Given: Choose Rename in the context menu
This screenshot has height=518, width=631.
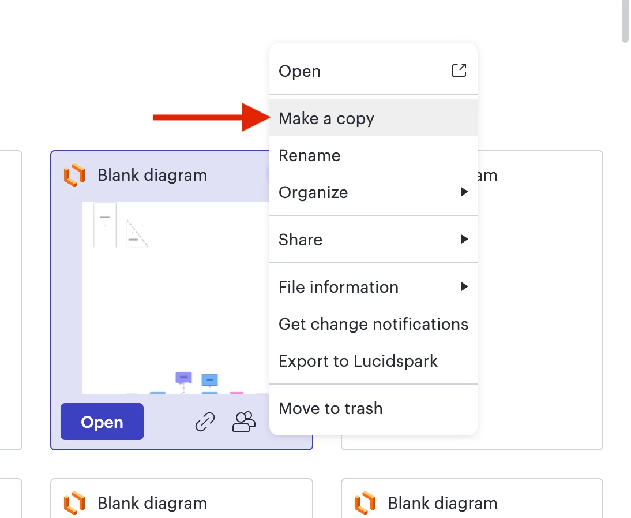Looking at the screenshot, I should click(x=373, y=155).
